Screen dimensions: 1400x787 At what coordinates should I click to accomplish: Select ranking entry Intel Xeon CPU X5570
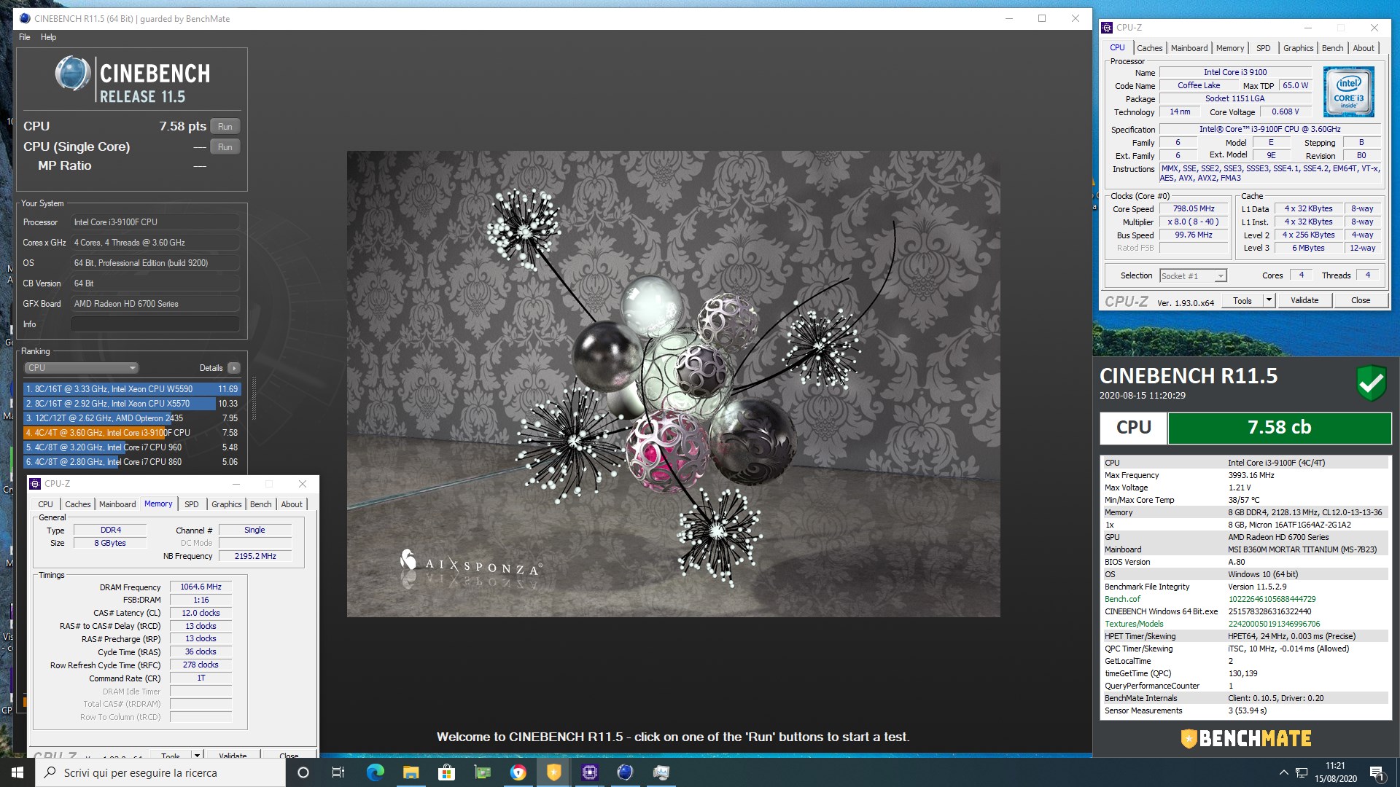[131, 404]
